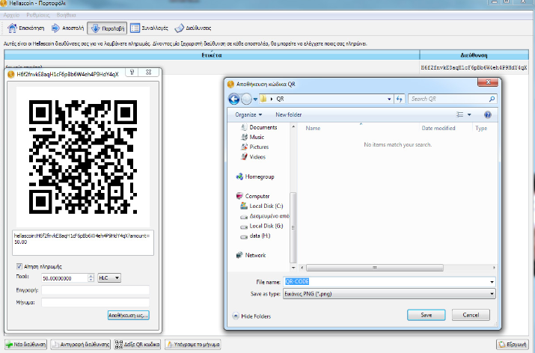Screen dimensions: 535x353
Task: Close the QR code address dialog
Action: tap(148, 73)
